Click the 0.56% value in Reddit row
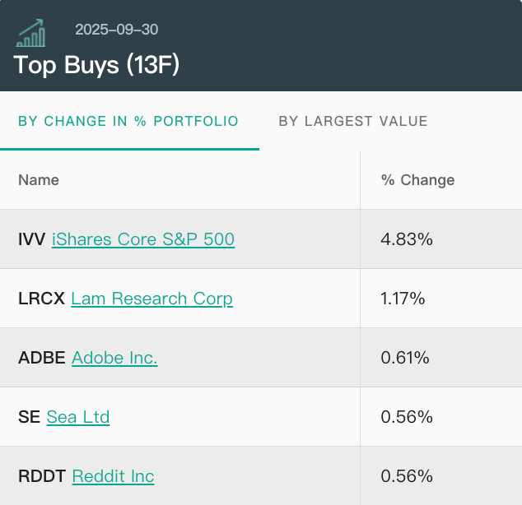 click(x=407, y=476)
